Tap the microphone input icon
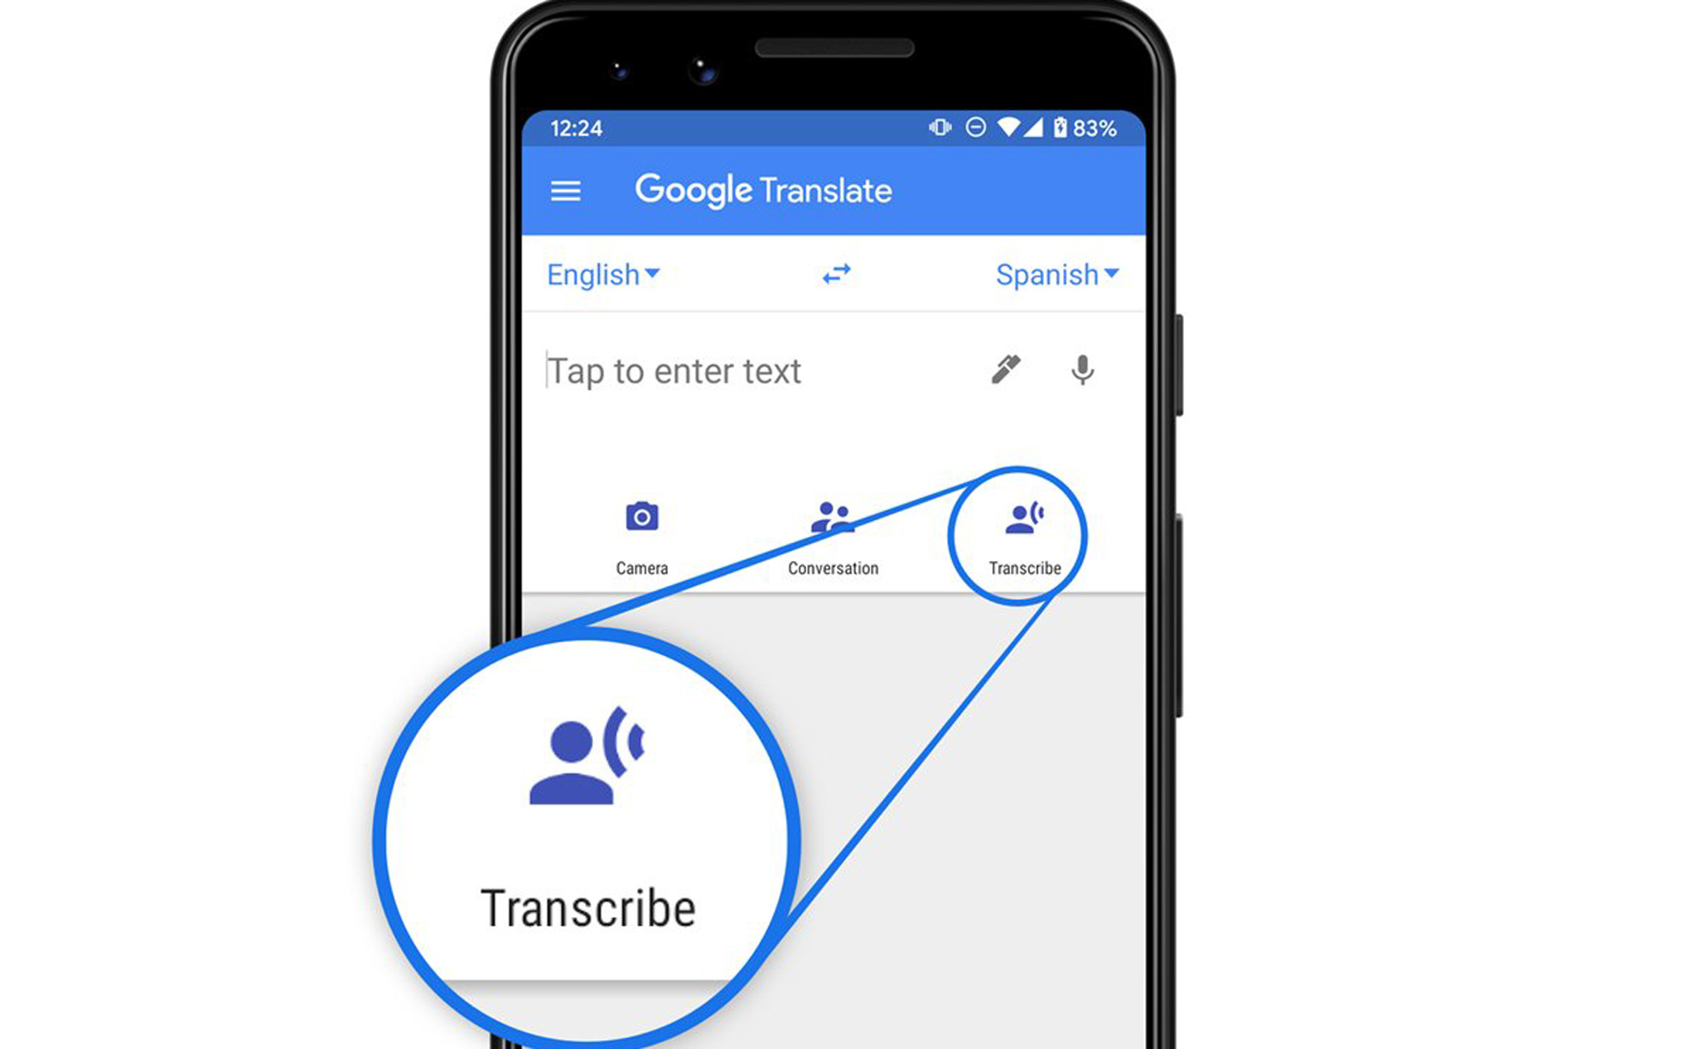1697x1049 pixels. 1080,369
